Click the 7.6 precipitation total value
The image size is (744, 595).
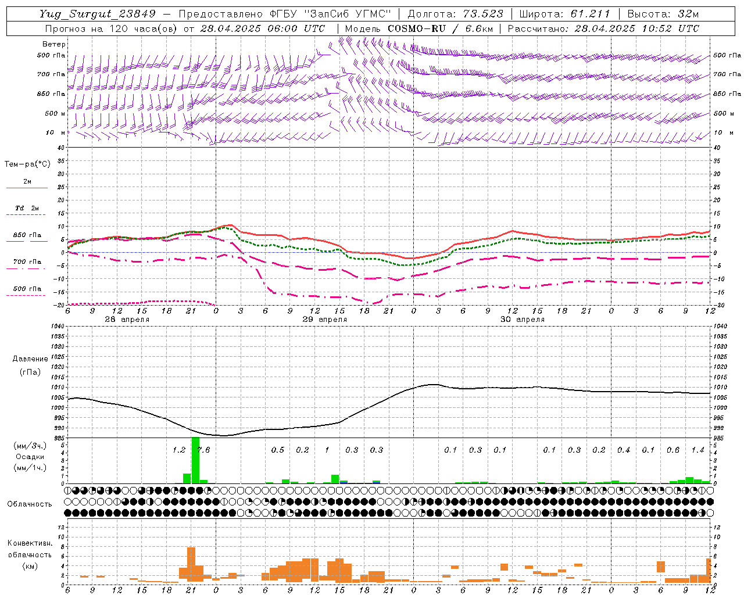click(x=202, y=450)
